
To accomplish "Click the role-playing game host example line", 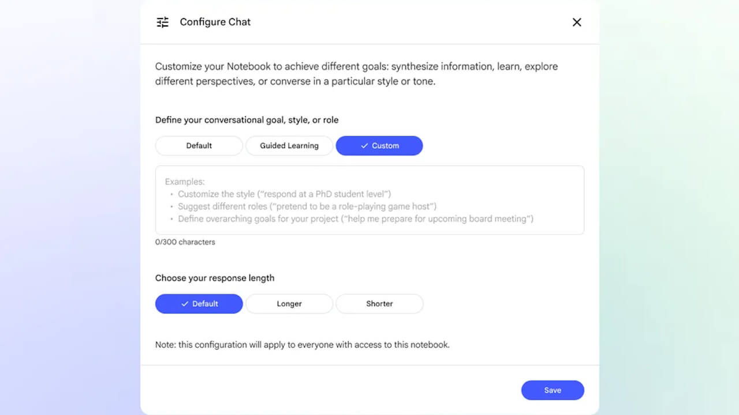I will point(307,206).
